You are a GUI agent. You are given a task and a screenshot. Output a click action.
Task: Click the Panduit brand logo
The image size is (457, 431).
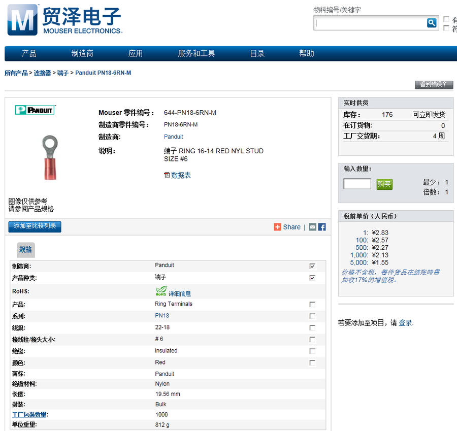pos(35,110)
